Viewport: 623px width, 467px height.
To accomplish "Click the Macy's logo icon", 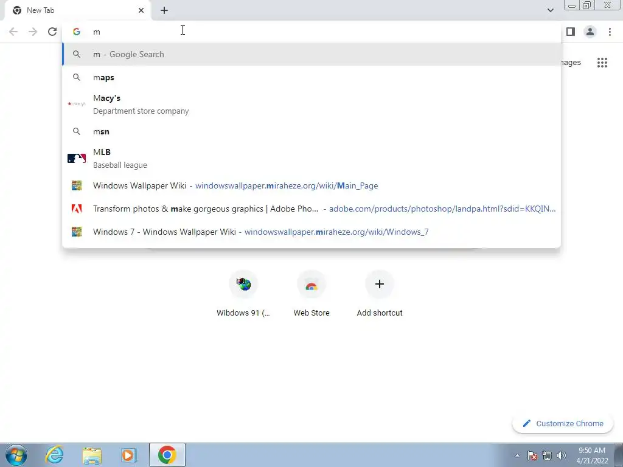I will click(77, 104).
